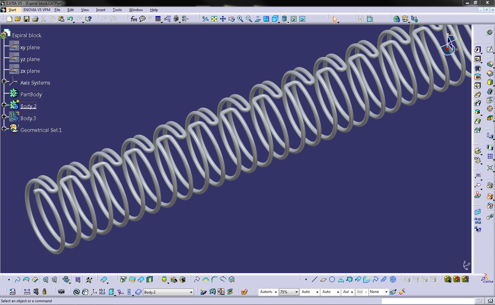The width and height of the screenshot is (495, 305).
Task: Expand the Body.2 tree node
Action: (x=4, y=105)
